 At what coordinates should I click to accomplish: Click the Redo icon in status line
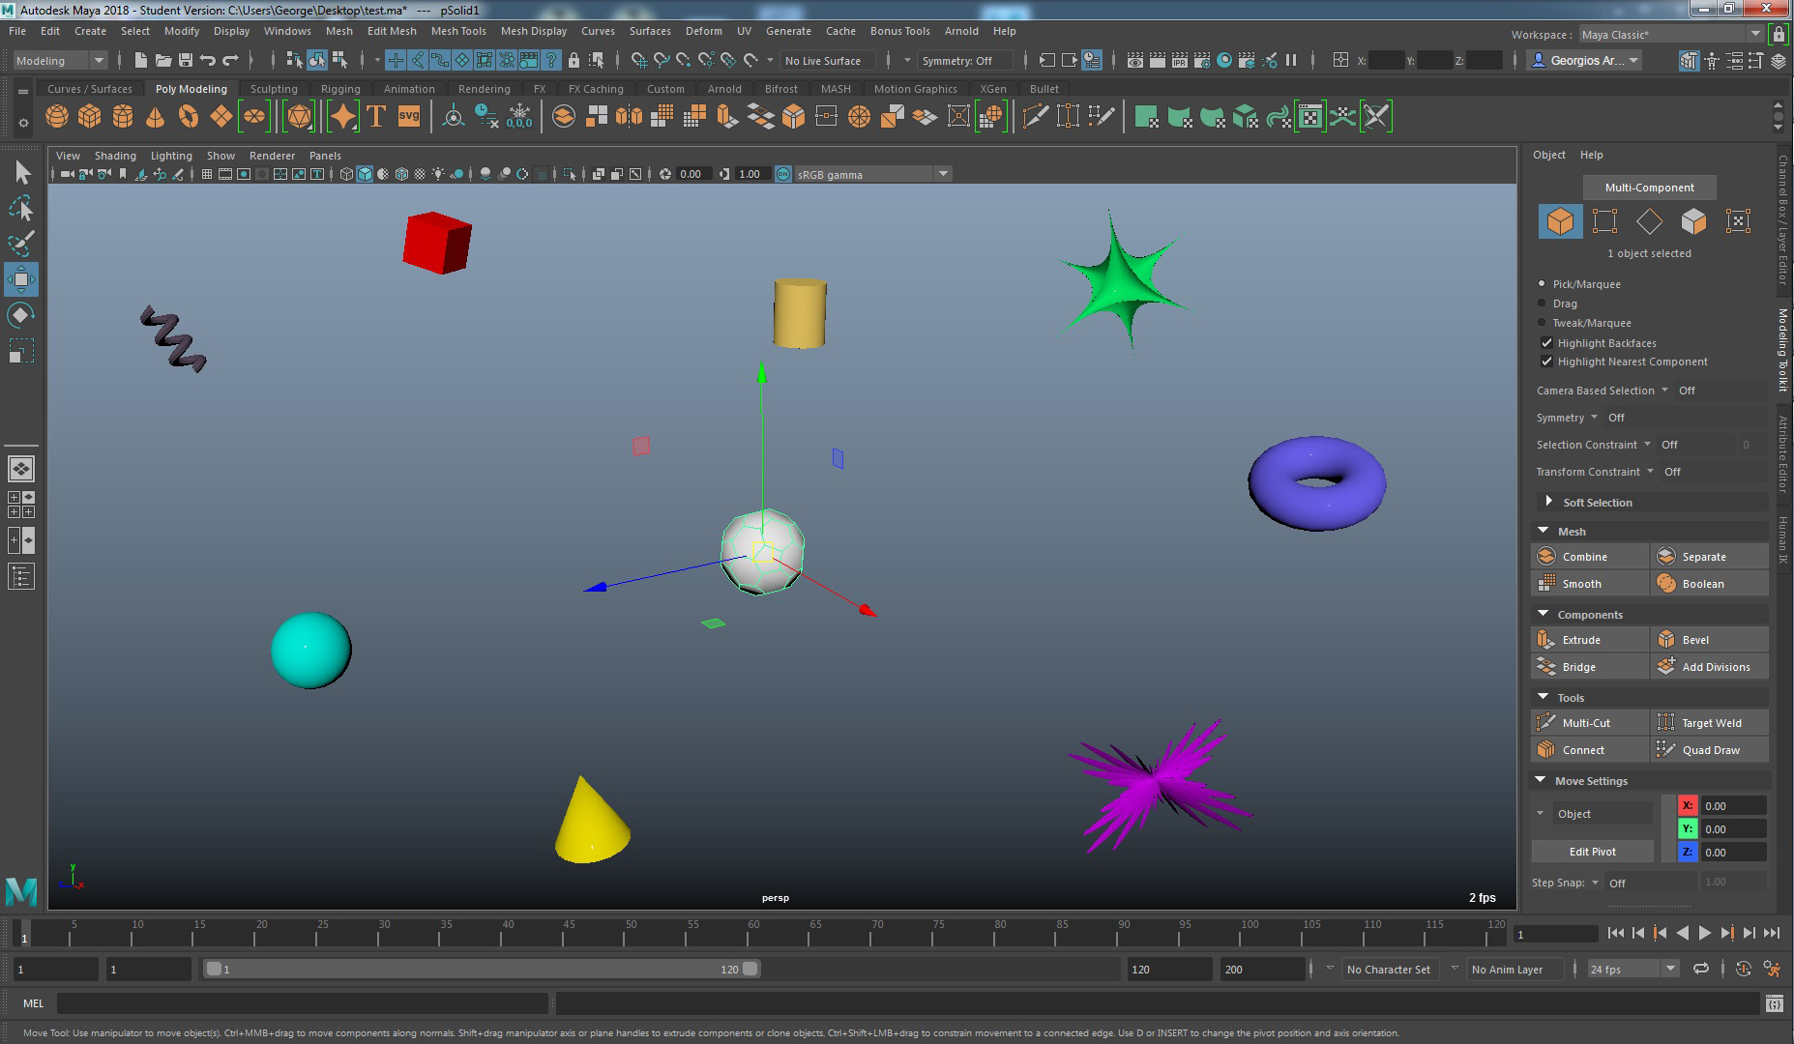coord(230,60)
